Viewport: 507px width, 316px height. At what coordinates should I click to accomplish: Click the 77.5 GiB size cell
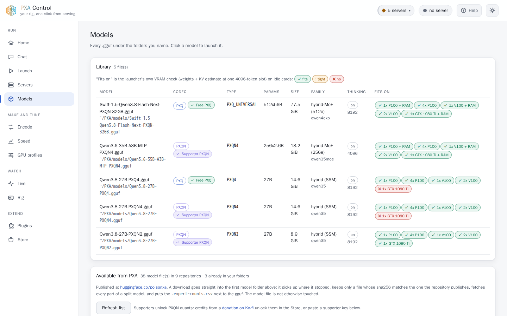295,108
